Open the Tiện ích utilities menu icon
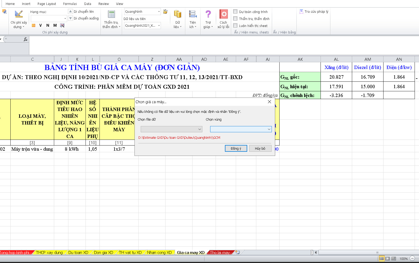Viewport: 419px width, 263px height. (x=193, y=15)
